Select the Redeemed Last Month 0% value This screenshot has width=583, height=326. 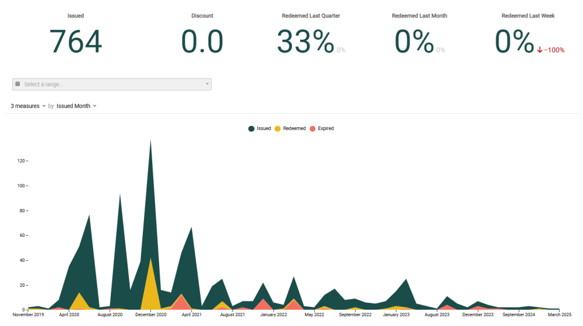(x=414, y=42)
